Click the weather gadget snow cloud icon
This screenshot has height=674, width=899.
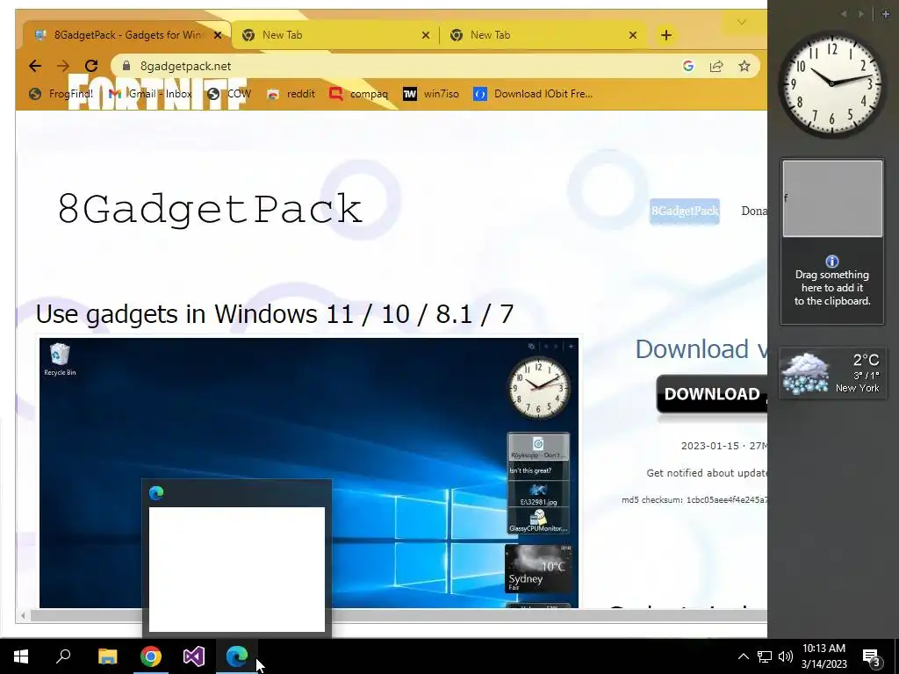tap(805, 374)
